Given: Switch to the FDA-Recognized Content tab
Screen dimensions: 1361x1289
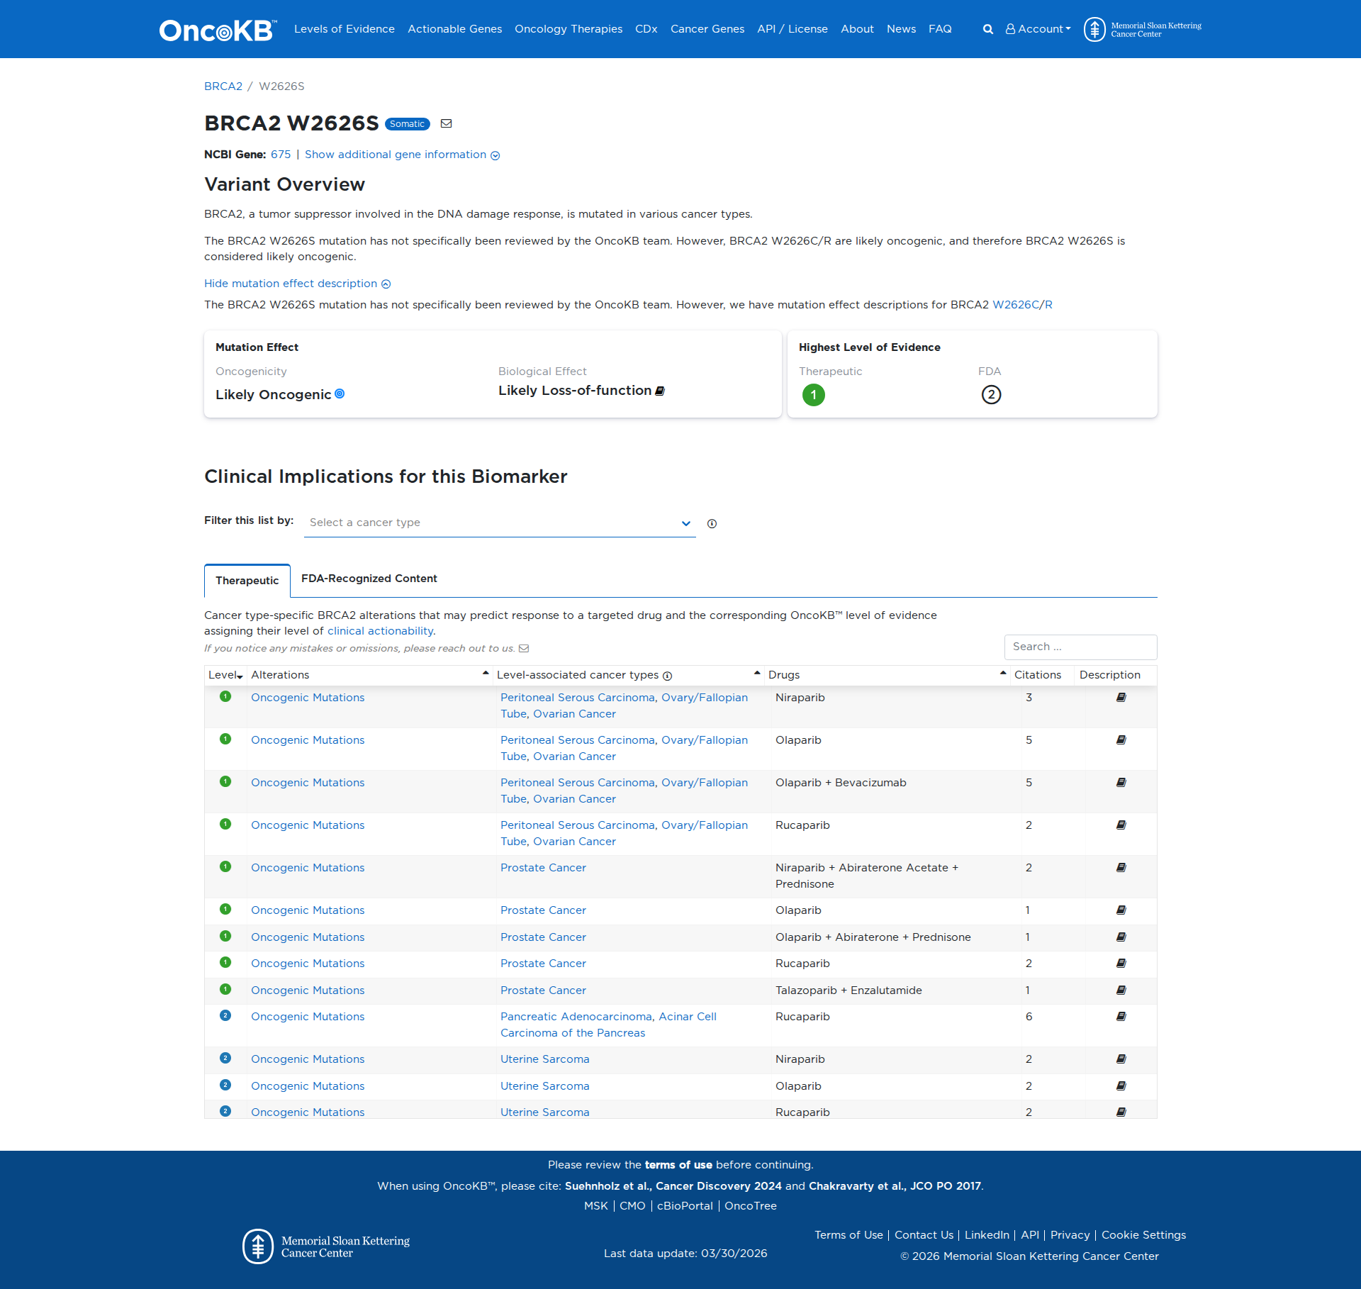Looking at the screenshot, I should pyautogui.click(x=369, y=579).
